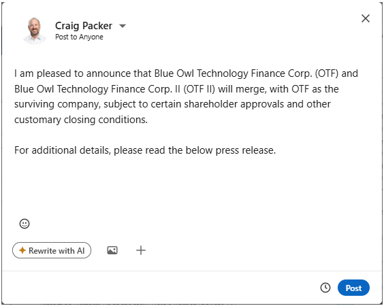
Task: Click the Rewrite with AI button
Action: 52,250
